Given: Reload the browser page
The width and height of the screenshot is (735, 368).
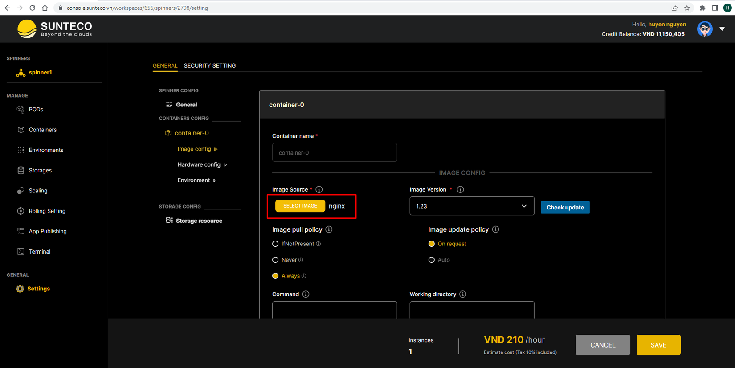Looking at the screenshot, I should click(32, 8).
